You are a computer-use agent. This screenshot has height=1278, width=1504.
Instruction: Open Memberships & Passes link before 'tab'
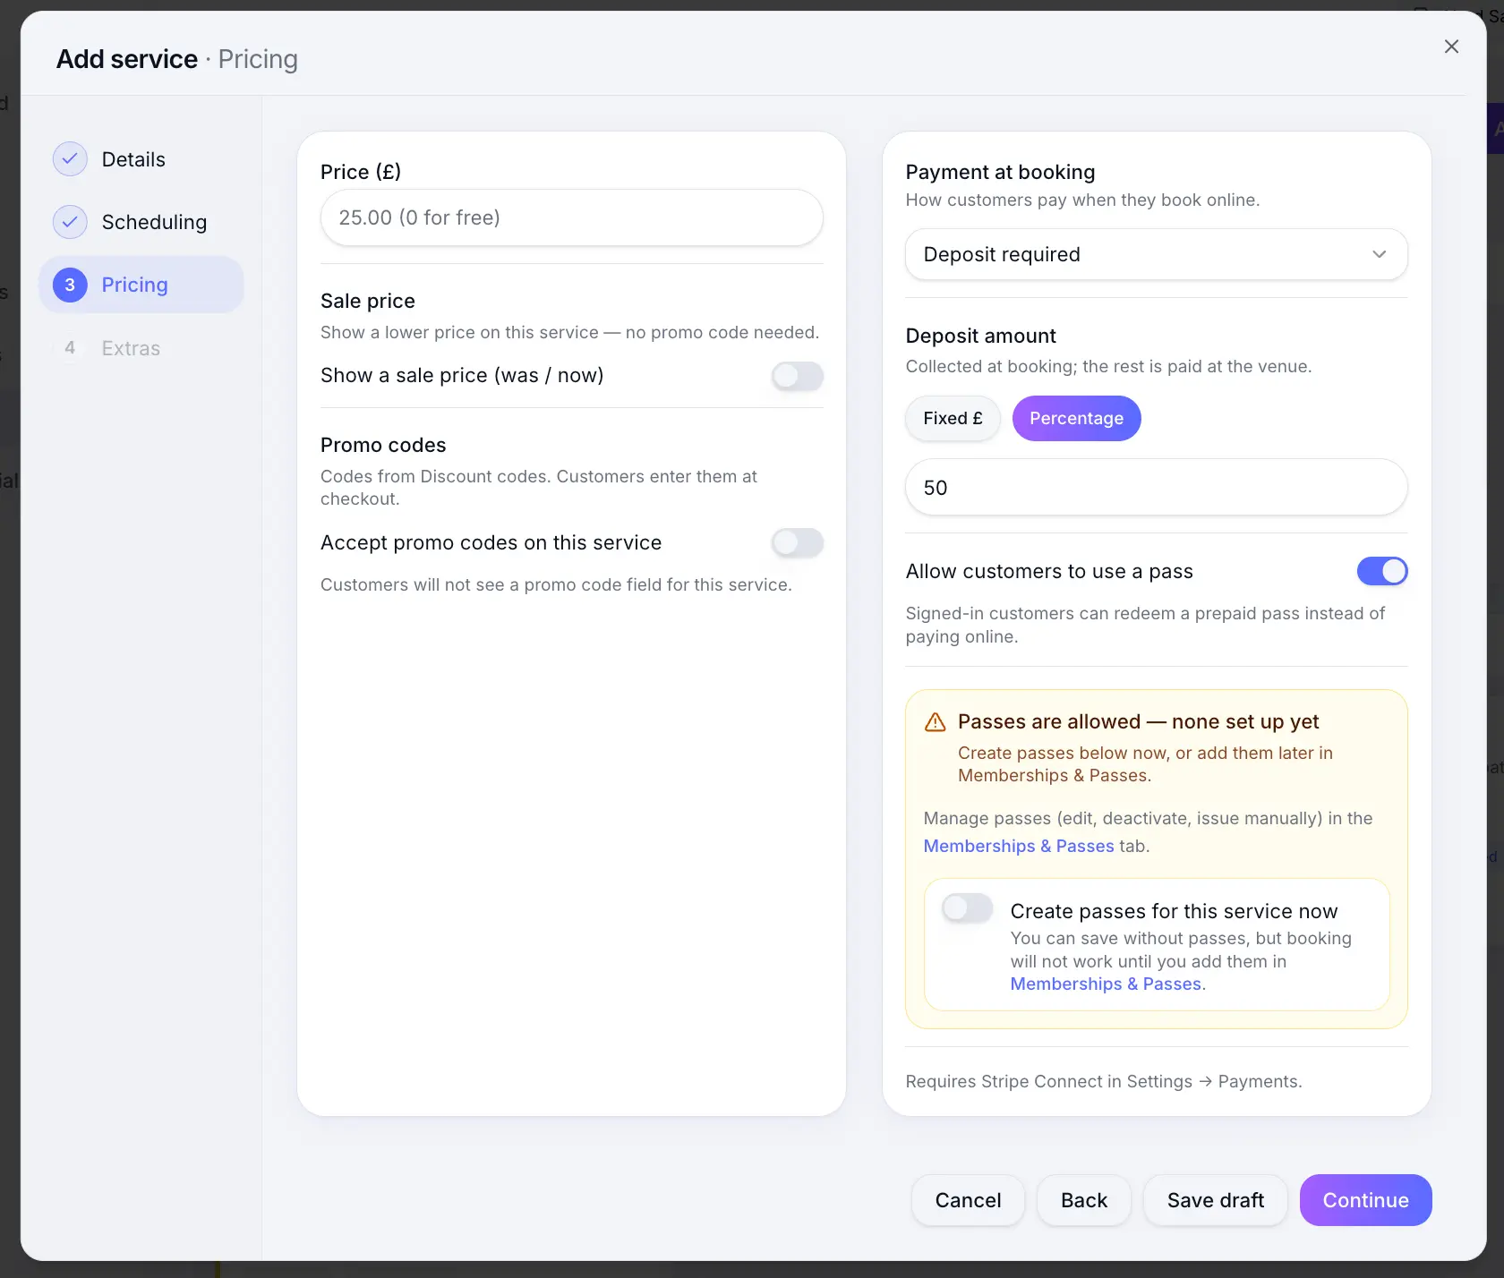point(1018,846)
